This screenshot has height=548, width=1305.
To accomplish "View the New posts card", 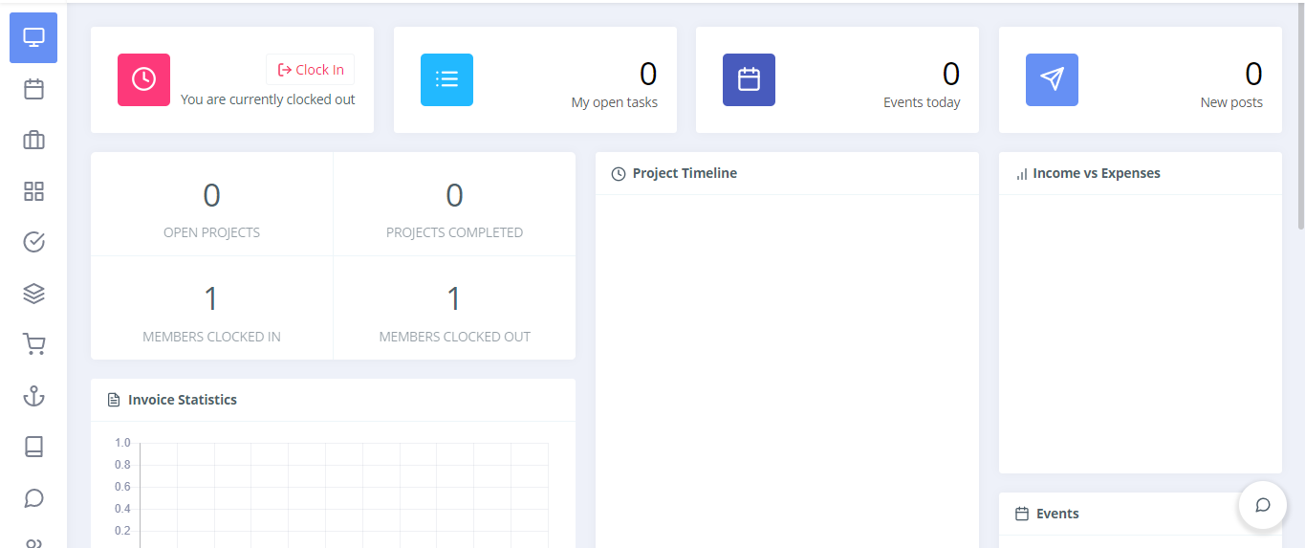I will click(x=1140, y=80).
